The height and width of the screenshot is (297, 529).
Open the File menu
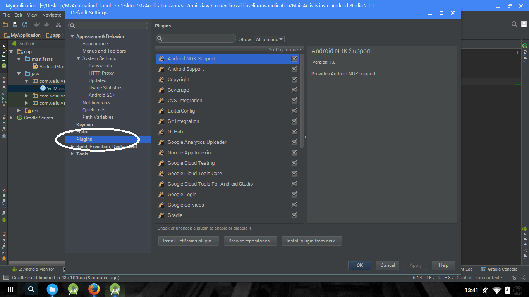point(6,15)
